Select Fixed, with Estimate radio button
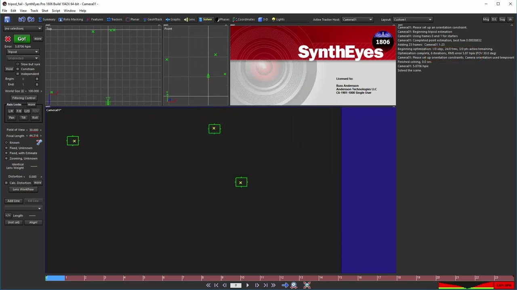This screenshot has height=290, width=517. [6, 153]
